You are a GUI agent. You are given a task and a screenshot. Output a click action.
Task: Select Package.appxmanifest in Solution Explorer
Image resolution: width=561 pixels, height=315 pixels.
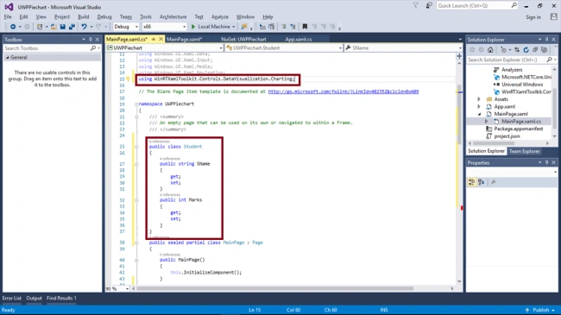coord(519,129)
